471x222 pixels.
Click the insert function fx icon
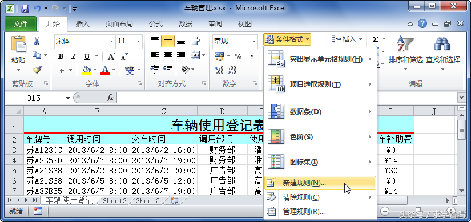(110, 98)
